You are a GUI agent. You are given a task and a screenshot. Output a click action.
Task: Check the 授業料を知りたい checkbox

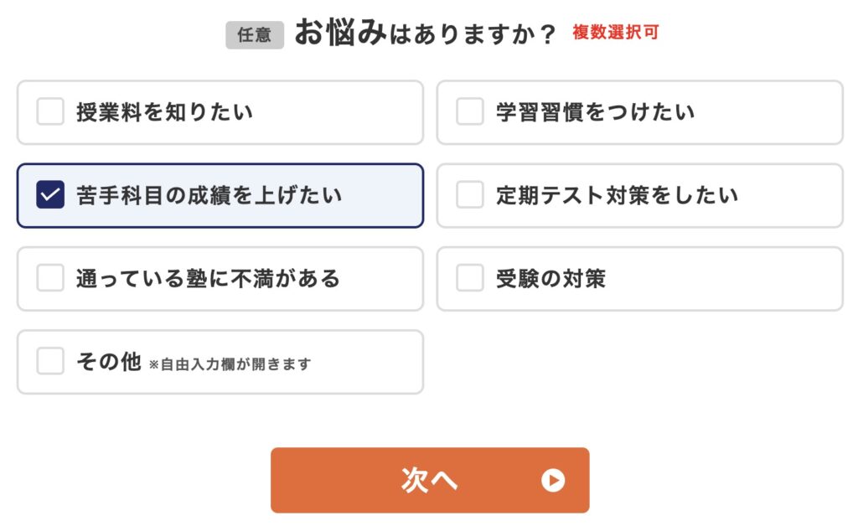[49, 112]
